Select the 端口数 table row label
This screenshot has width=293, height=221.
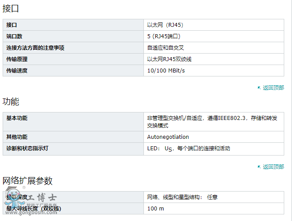(x=73, y=36)
